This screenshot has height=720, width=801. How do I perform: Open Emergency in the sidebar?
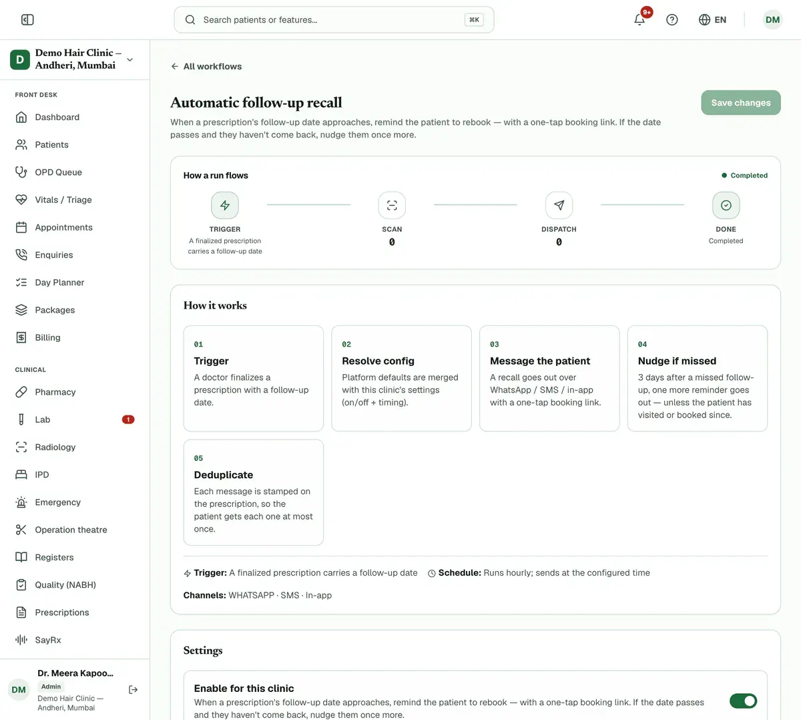(x=75, y=502)
